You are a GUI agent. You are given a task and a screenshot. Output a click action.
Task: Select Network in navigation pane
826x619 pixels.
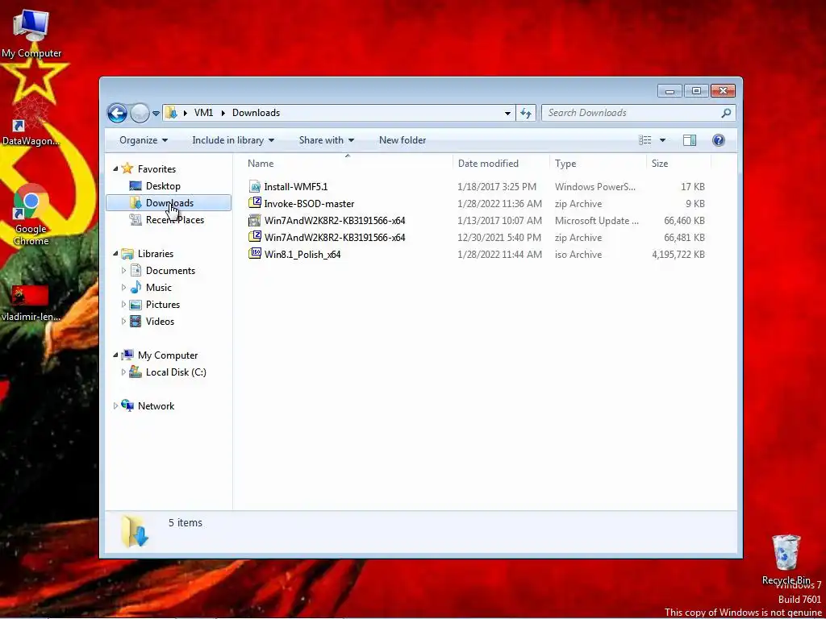point(156,406)
